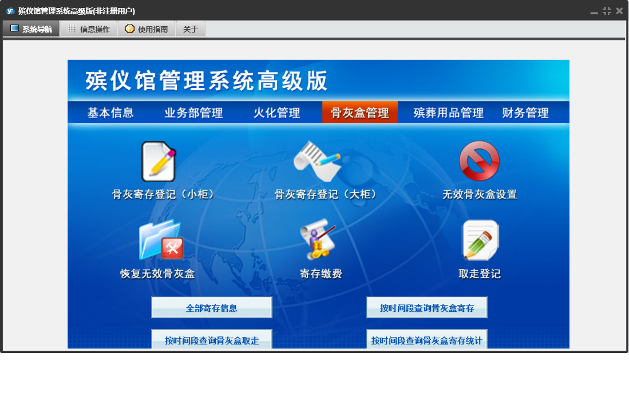Switch to the 系统导航 tab
This screenshot has height=413, width=629.
pyautogui.click(x=31, y=29)
